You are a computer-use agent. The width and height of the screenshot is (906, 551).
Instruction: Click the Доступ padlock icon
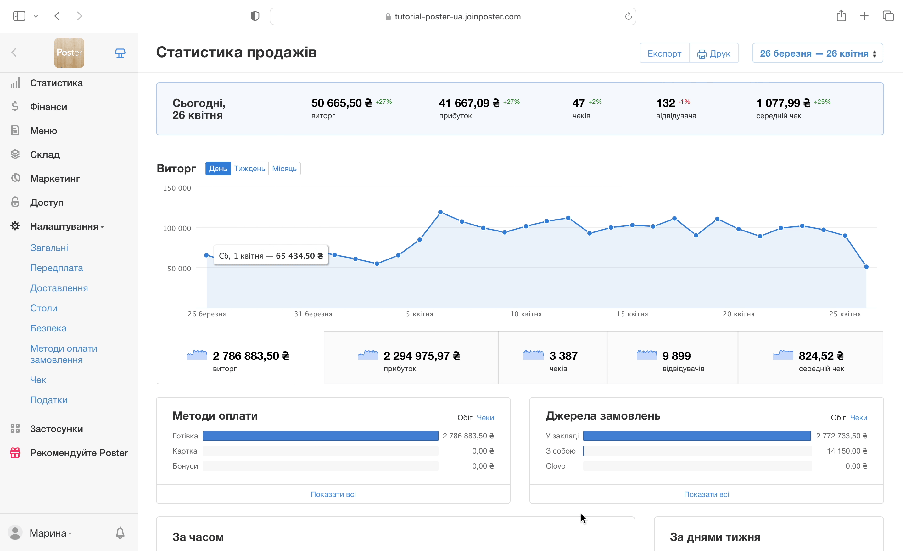[x=15, y=202]
